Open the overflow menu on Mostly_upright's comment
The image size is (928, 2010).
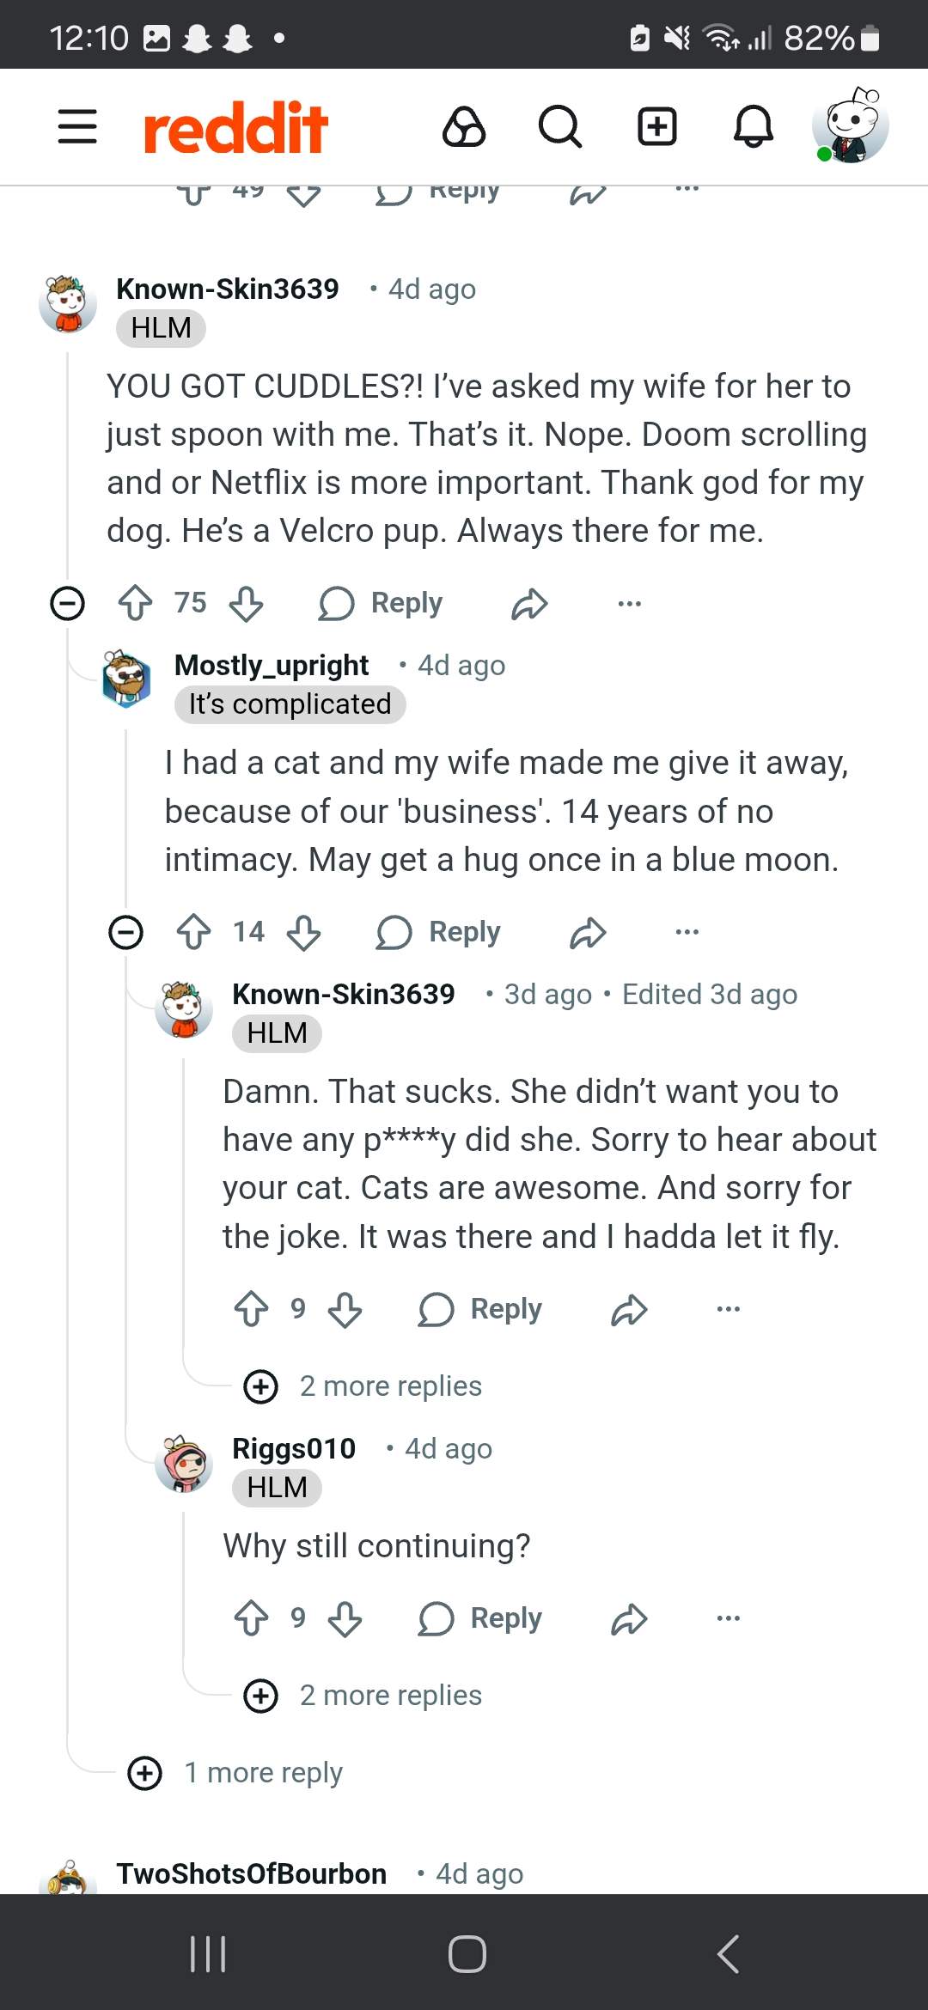point(686,932)
